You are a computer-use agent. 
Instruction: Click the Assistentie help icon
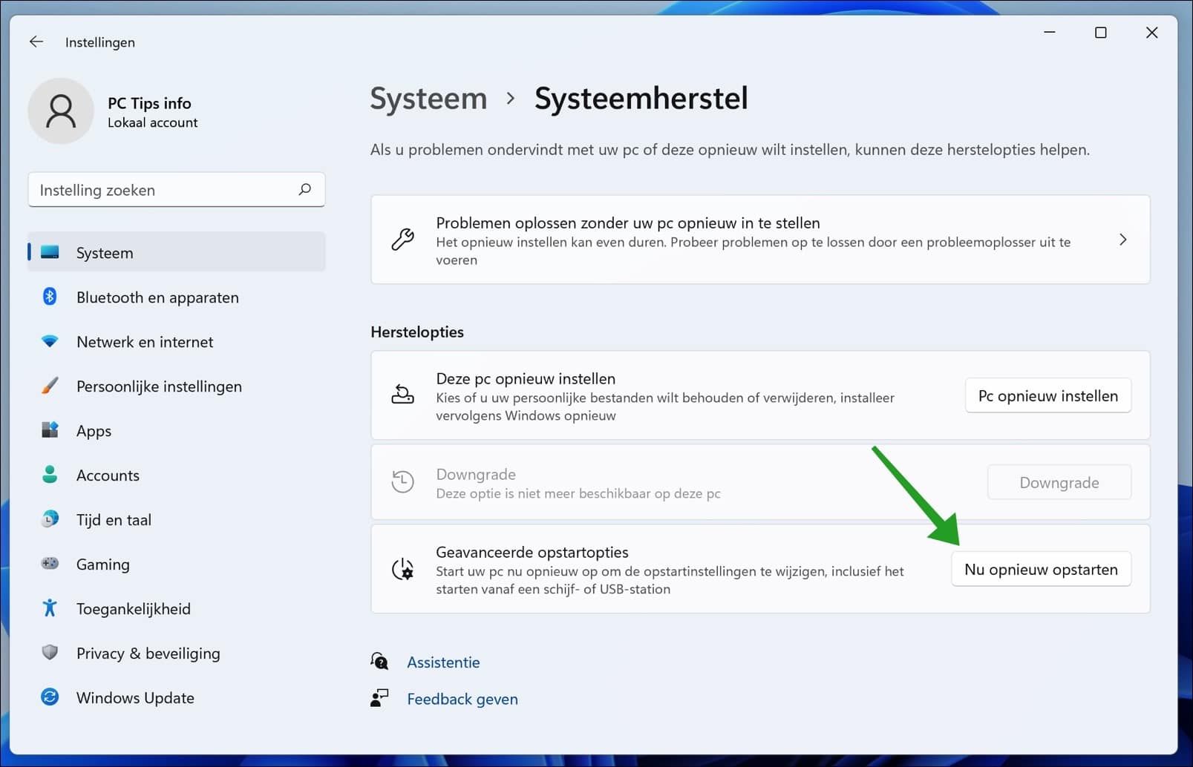pyautogui.click(x=379, y=661)
